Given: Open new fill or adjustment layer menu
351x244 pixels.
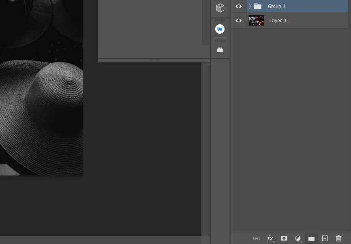Looking at the screenshot, I should coord(298,238).
